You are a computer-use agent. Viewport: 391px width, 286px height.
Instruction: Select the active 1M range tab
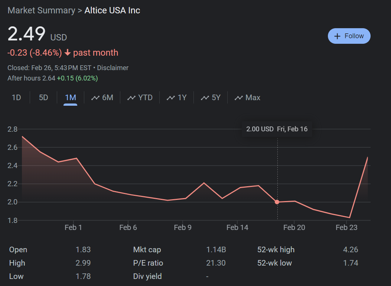click(x=70, y=98)
